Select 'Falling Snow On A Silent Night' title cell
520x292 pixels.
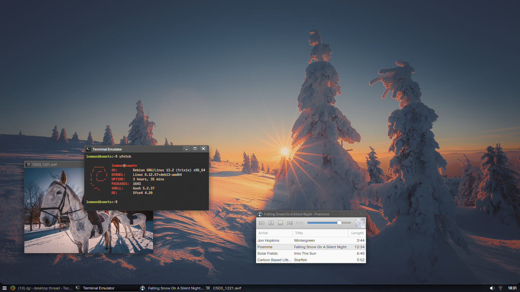coord(320,247)
